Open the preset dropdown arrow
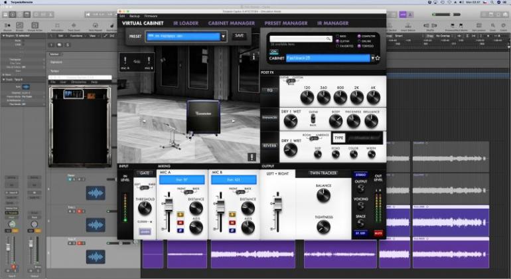511x279 pixels. pos(224,37)
